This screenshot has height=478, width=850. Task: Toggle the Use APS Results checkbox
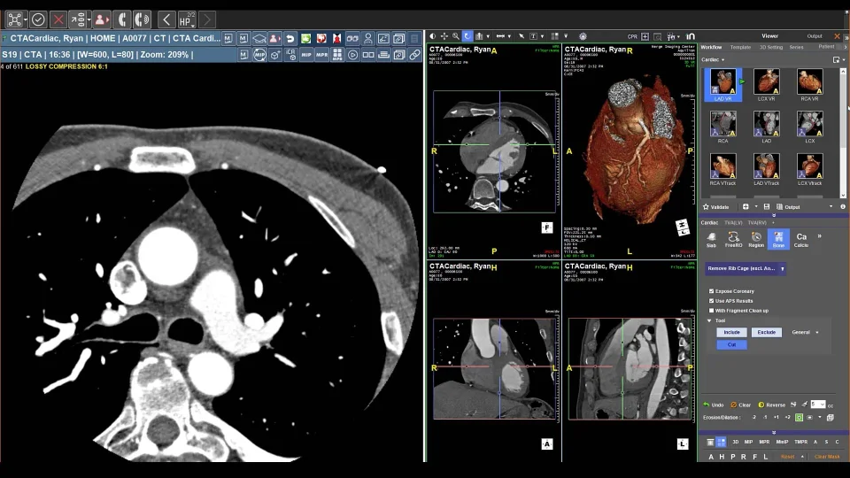coord(711,301)
